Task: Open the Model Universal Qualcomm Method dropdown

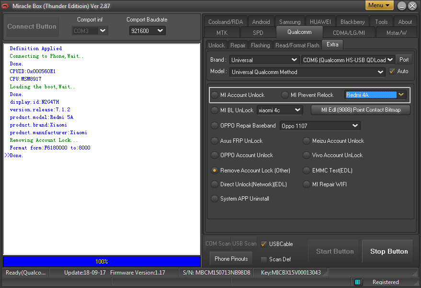Action: point(307,72)
